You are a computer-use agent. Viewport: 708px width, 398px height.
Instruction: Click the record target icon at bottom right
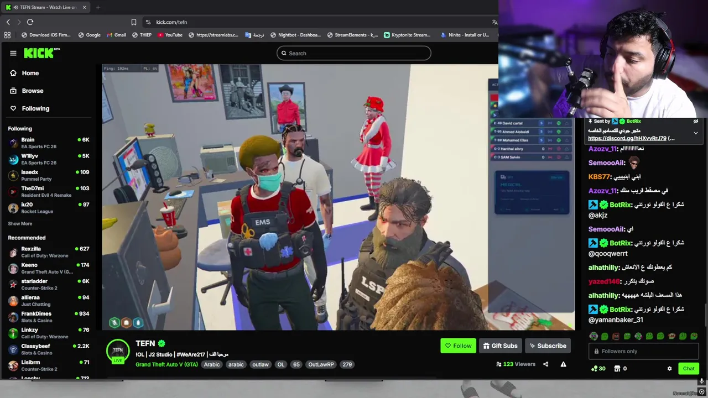click(x=702, y=392)
